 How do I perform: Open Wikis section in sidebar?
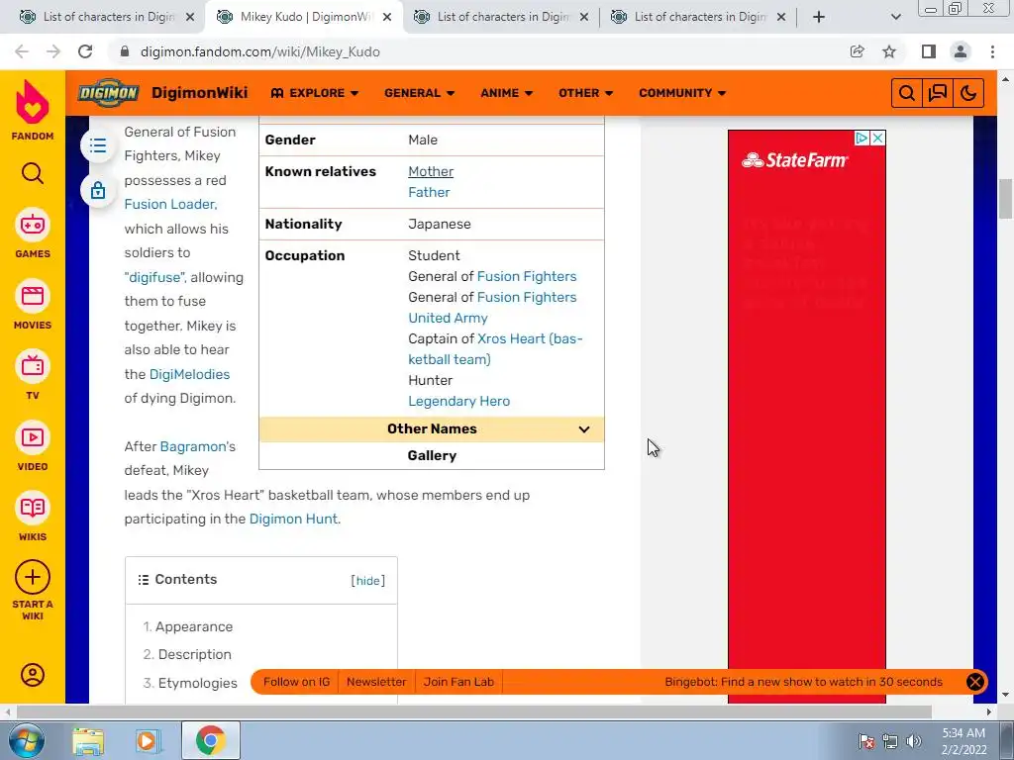(x=33, y=517)
